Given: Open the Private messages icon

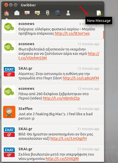Looking at the screenshot, I should (37, 13).
